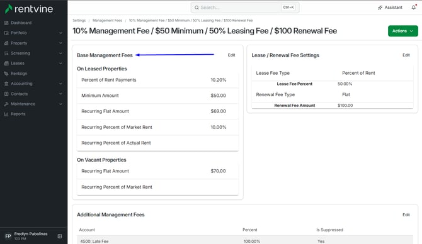The image size is (422, 244).
Task: Click the 10.20% Percent of Rent Payments value
Action: pos(219,80)
